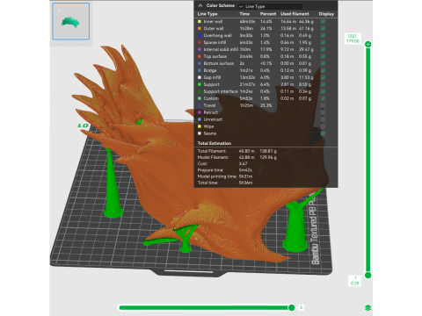The width and height of the screenshot is (422, 316).
Task: Click the red Top surface color swatch
Action: point(200,56)
